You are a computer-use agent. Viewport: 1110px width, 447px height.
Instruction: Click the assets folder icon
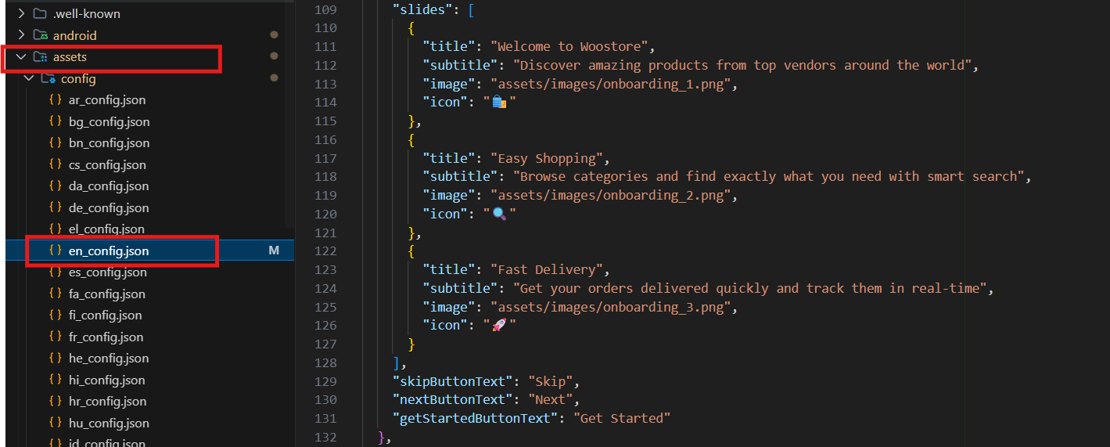point(40,57)
